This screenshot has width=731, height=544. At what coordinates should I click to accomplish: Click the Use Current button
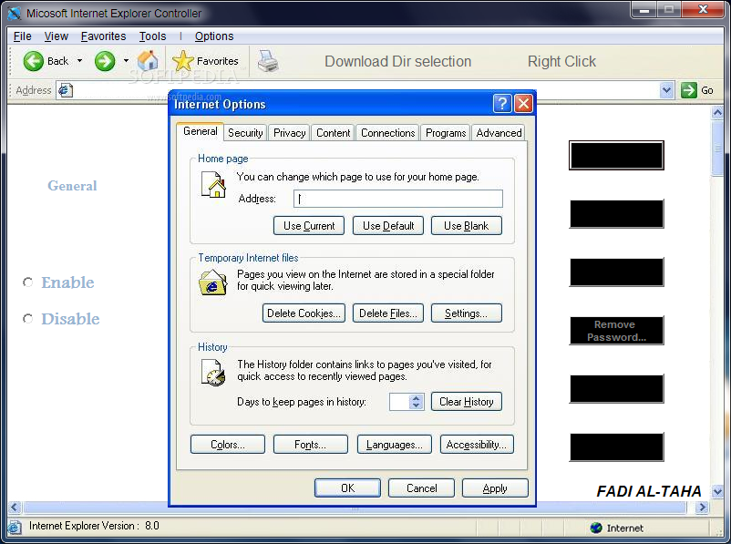pyautogui.click(x=309, y=226)
